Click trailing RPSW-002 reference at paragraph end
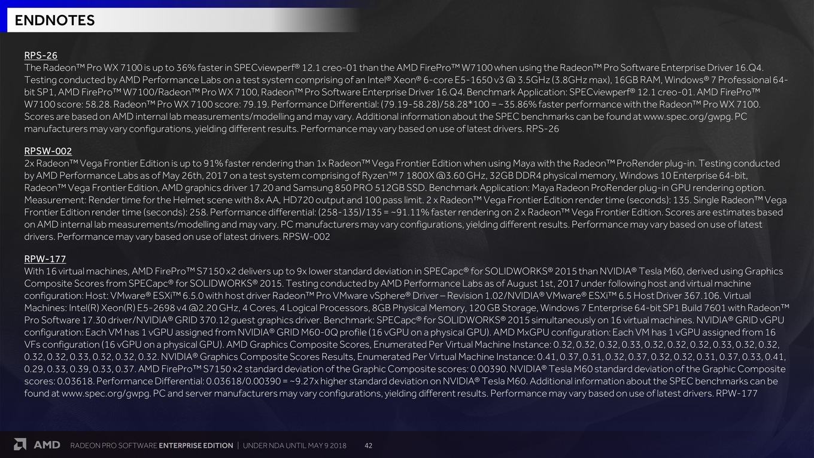 click(306, 237)
